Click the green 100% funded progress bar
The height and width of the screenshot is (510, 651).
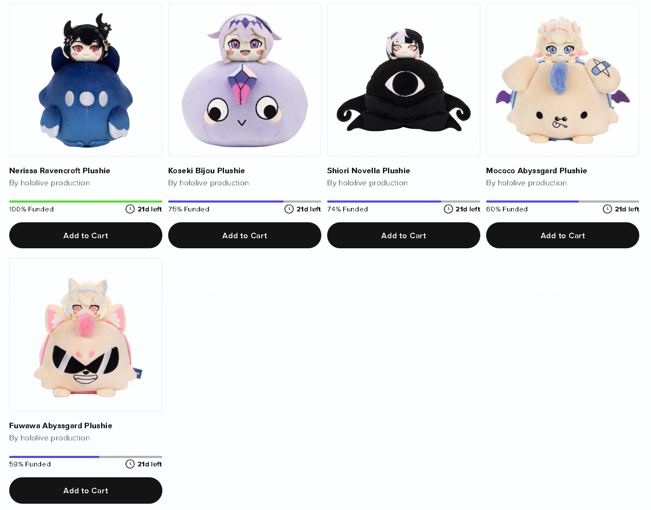click(x=86, y=201)
